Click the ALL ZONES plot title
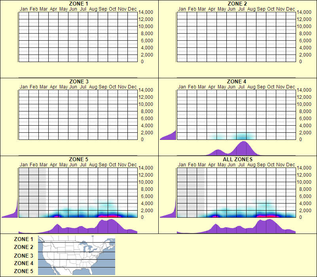The width and height of the screenshot is (317, 277). point(238,160)
